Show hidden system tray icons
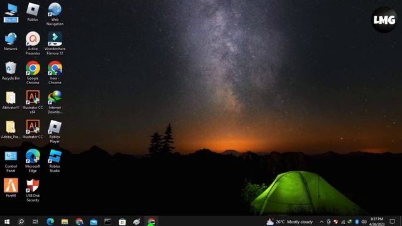 tap(321, 222)
